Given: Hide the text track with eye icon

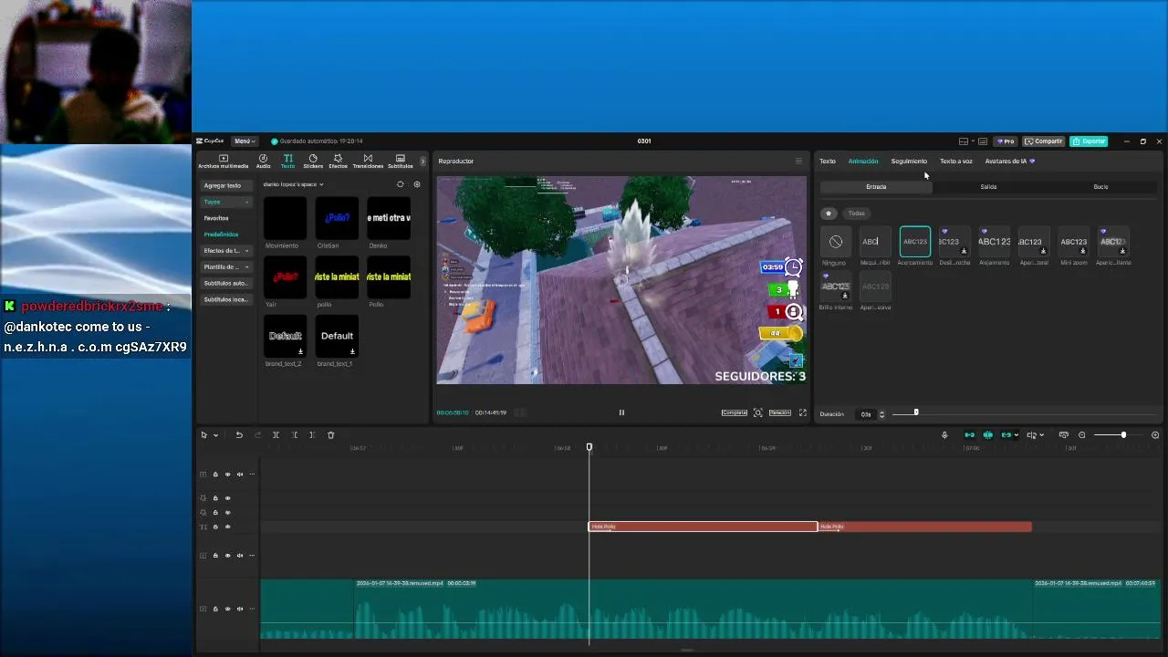Looking at the screenshot, I should [x=228, y=527].
